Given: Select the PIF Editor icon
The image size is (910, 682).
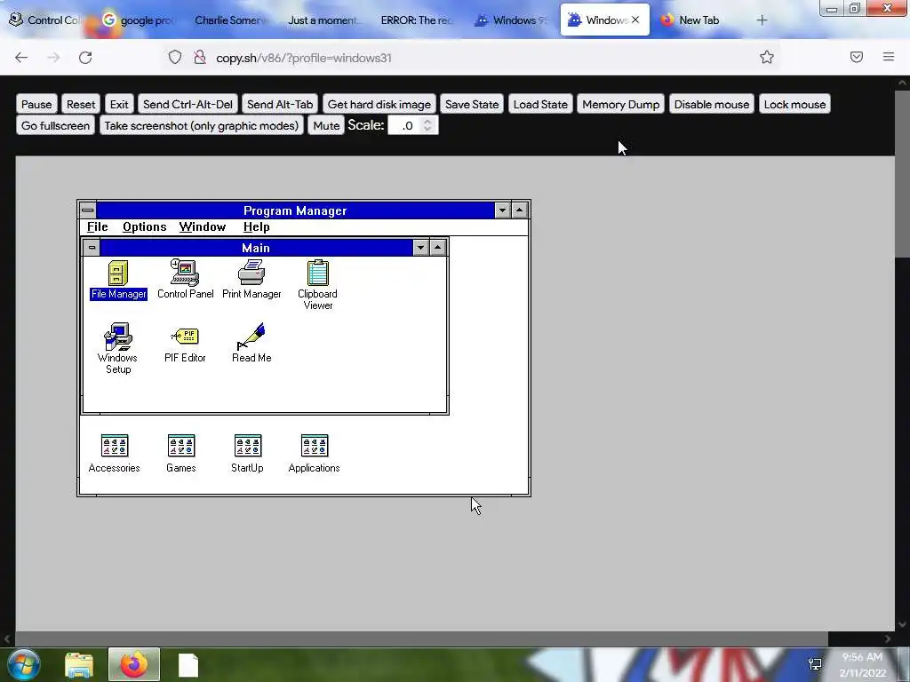Looking at the screenshot, I should 185,344.
